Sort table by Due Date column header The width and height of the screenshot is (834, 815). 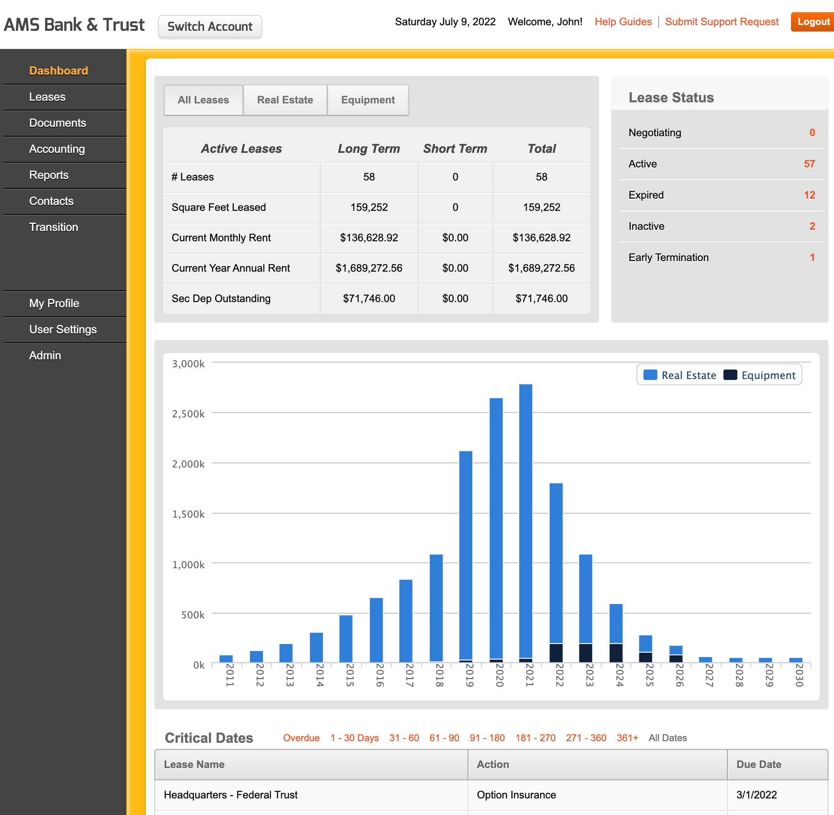758,764
